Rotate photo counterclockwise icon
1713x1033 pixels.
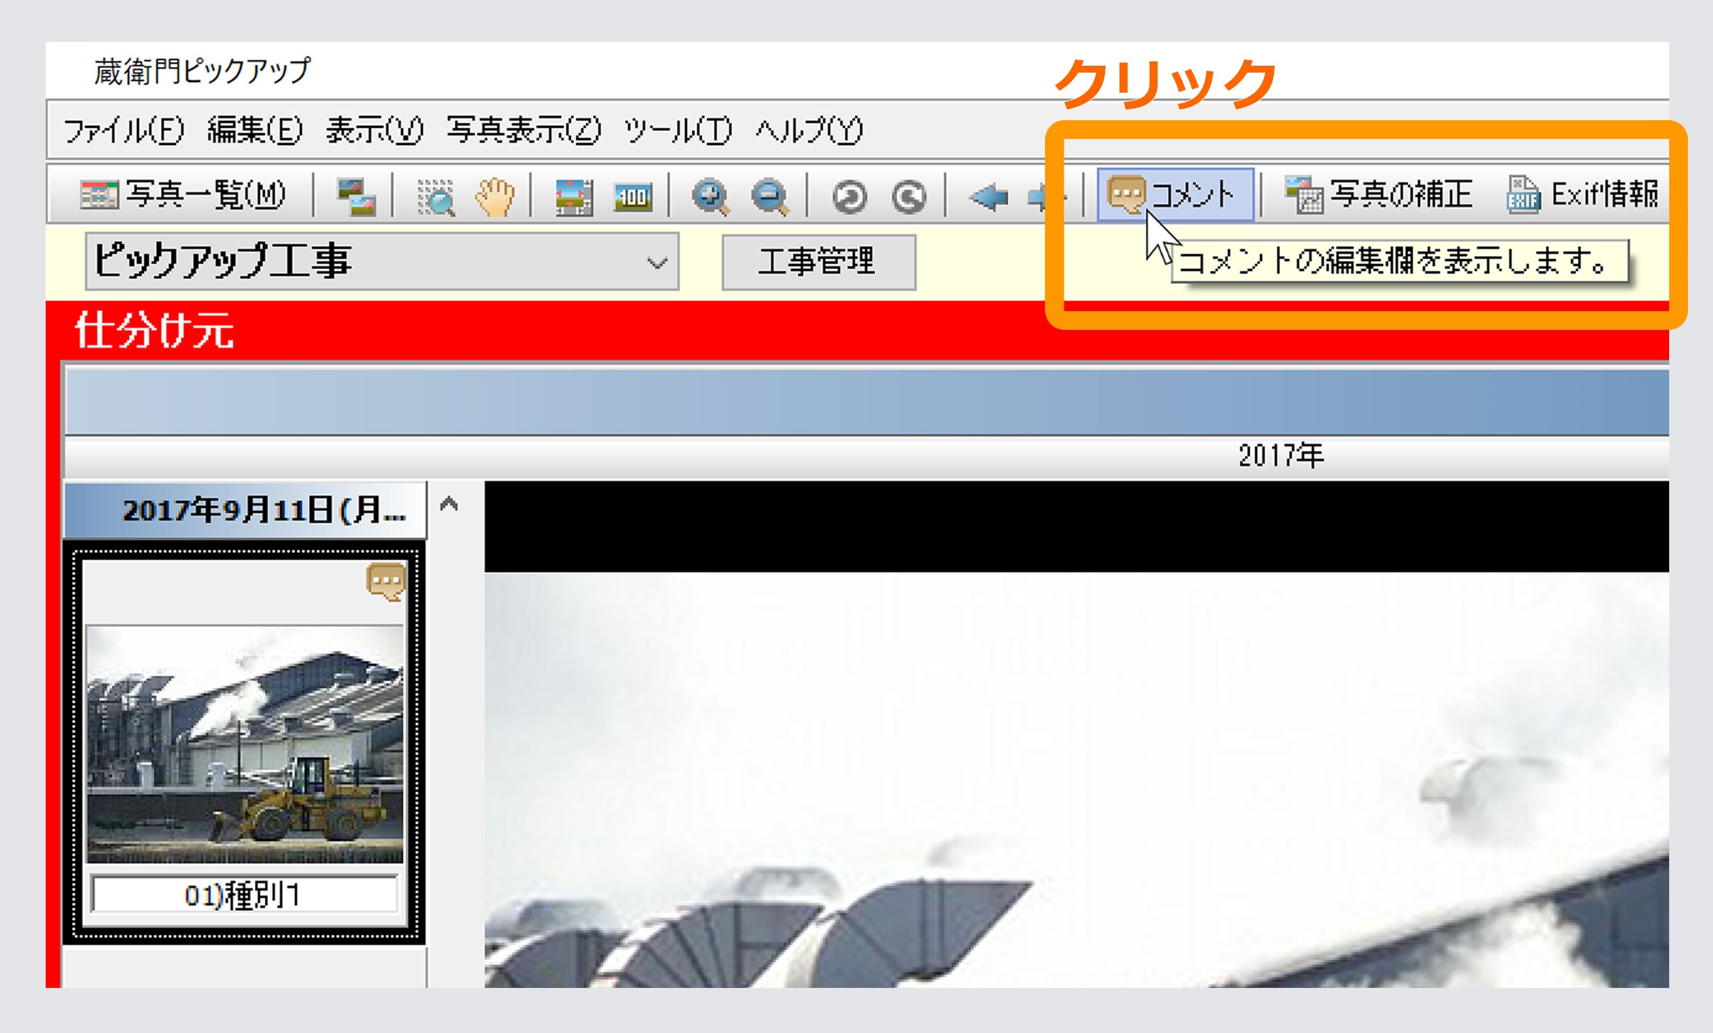click(850, 197)
